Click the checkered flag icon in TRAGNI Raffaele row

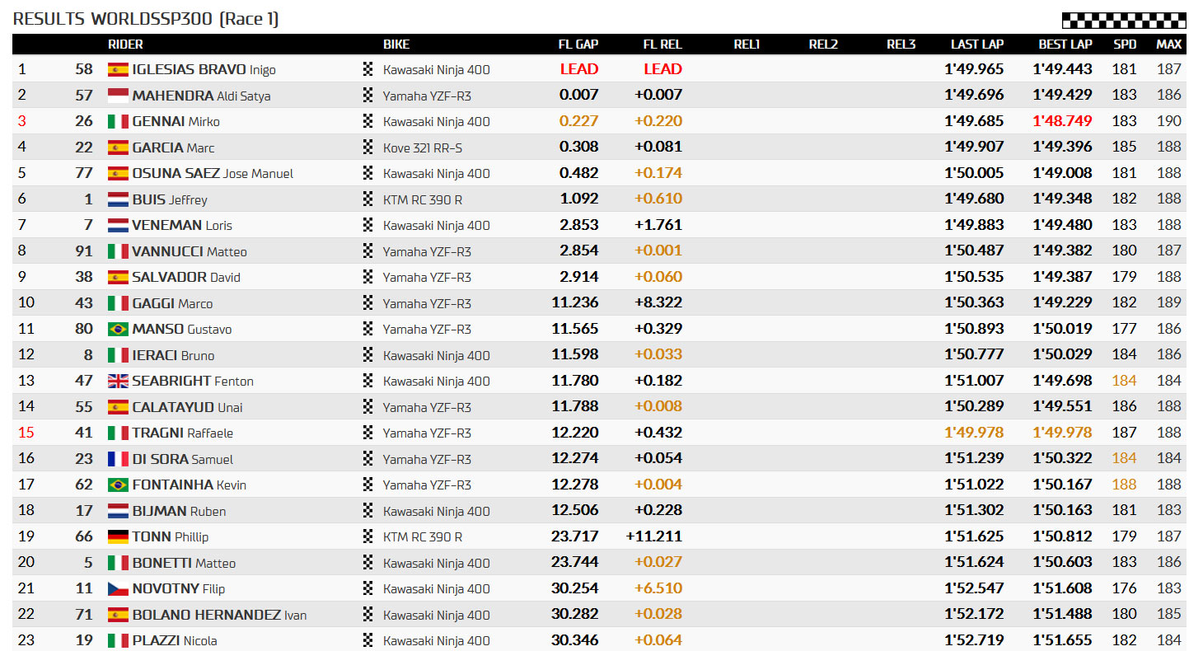click(x=368, y=433)
